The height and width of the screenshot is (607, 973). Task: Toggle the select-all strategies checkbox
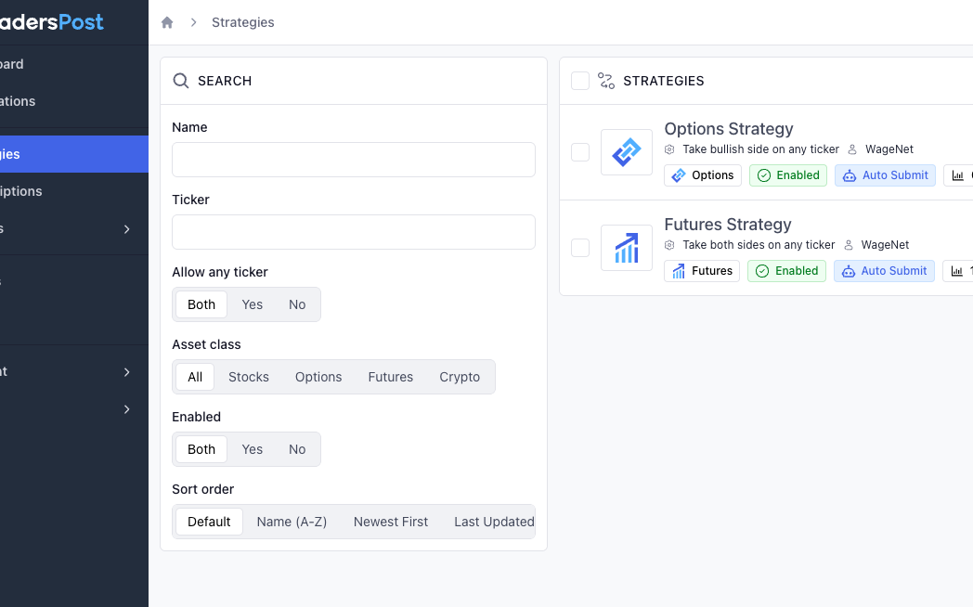click(x=580, y=81)
